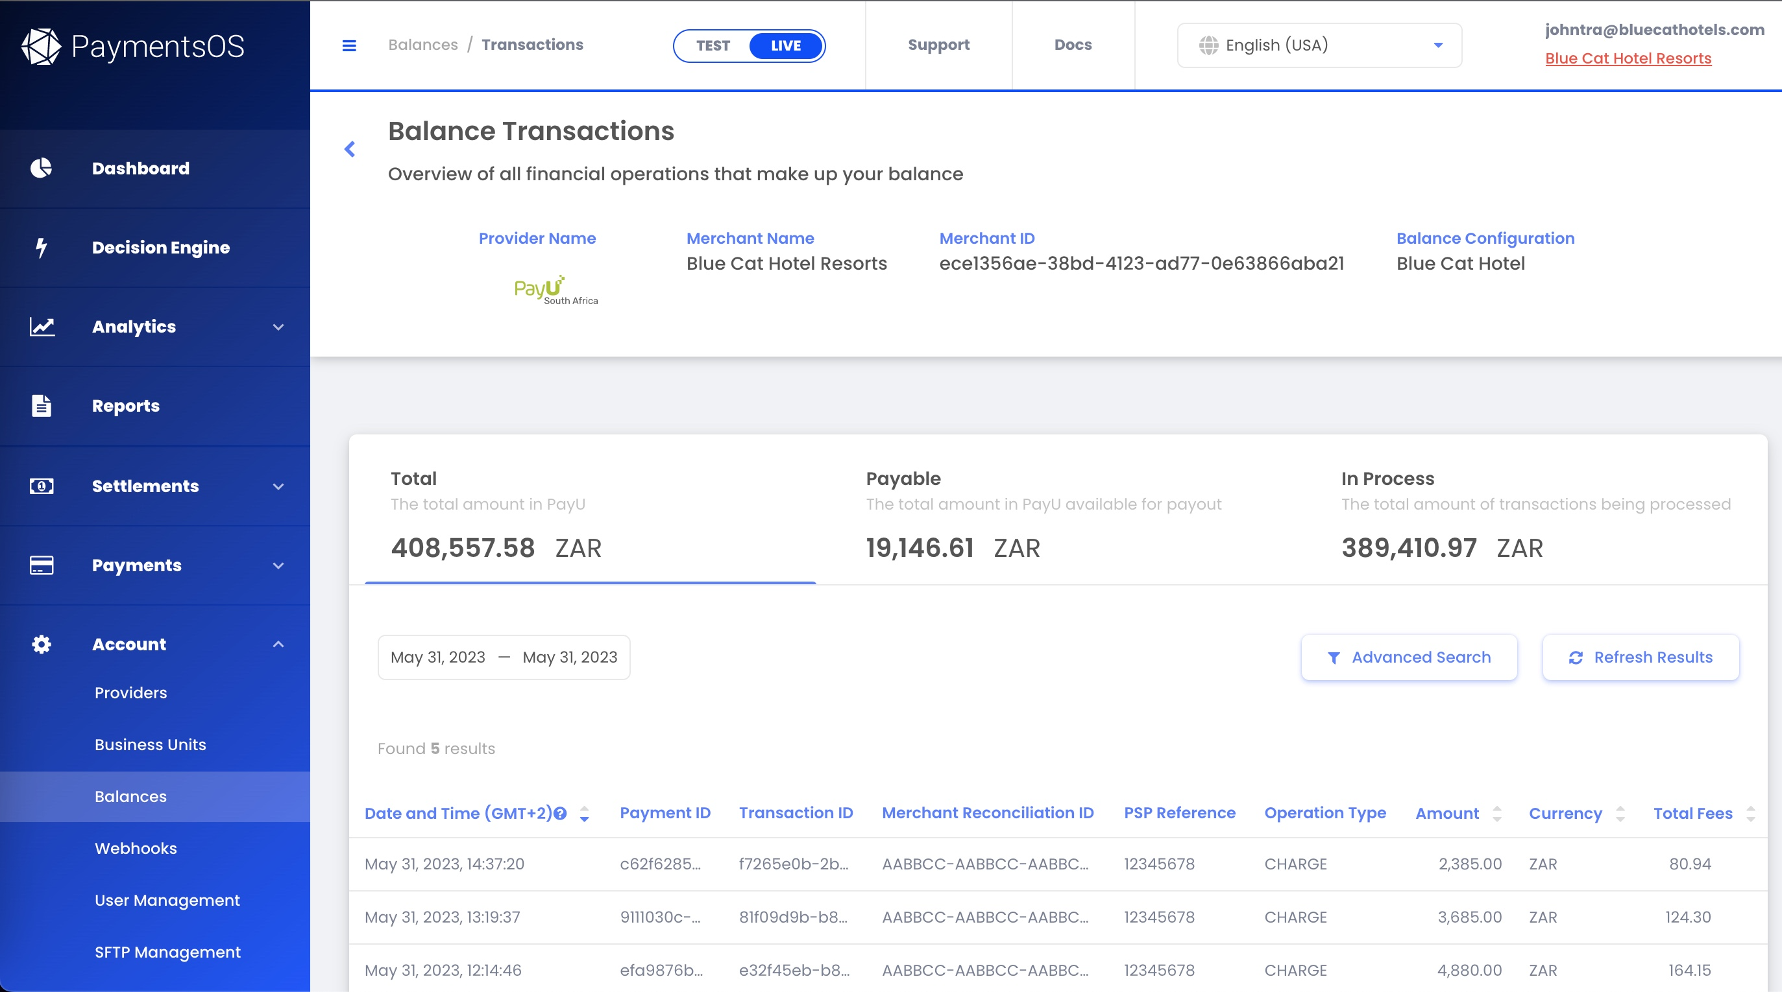Click the Balances breadcrumb
1782x992 pixels.
[422, 45]
